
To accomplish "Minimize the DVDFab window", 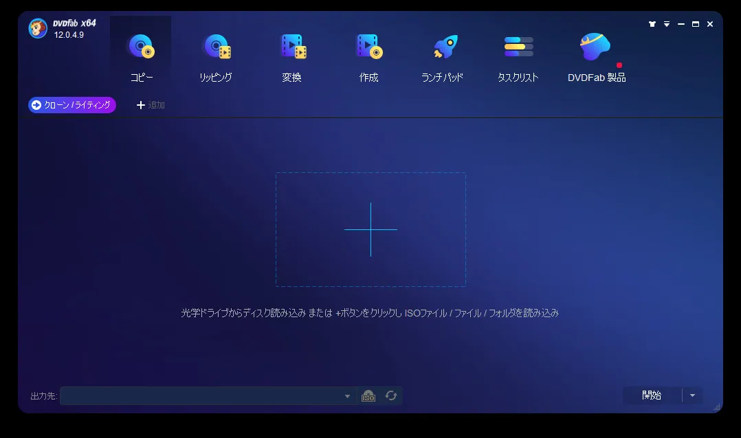I will [681, 24].
